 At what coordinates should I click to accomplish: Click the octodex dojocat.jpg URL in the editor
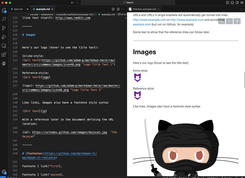[70, 132]
